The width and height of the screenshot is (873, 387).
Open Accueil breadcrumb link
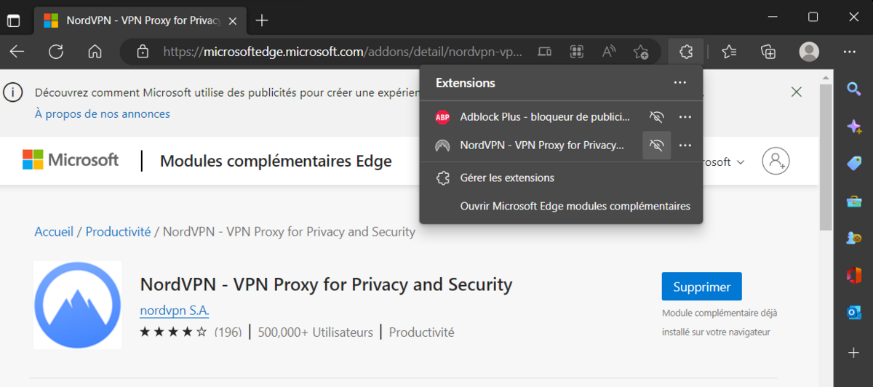[x=54, y=231]
